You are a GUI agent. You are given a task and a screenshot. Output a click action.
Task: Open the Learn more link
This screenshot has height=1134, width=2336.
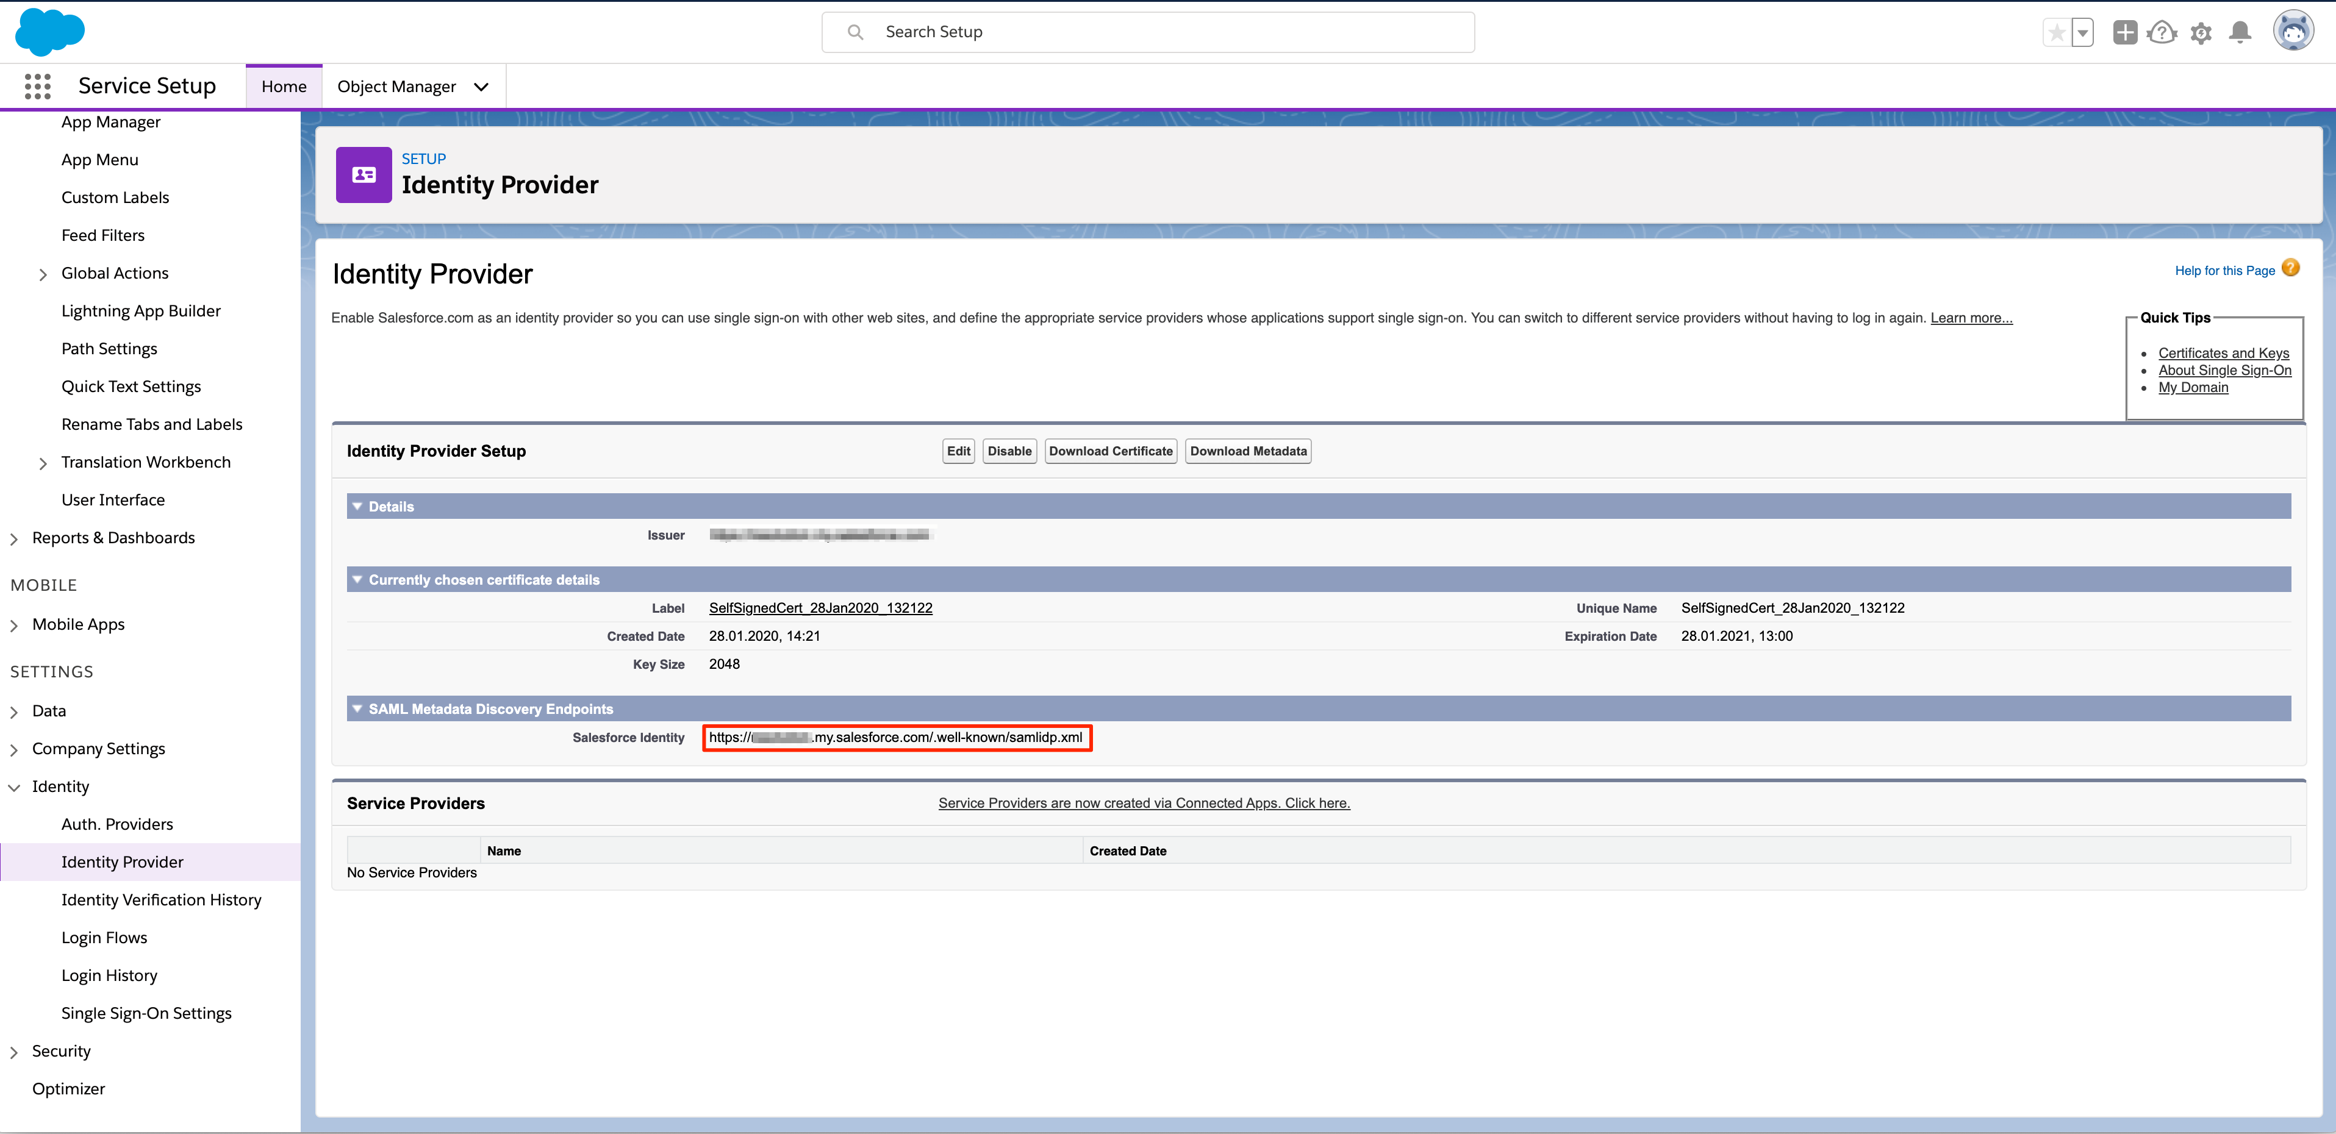coord(1971,318)
